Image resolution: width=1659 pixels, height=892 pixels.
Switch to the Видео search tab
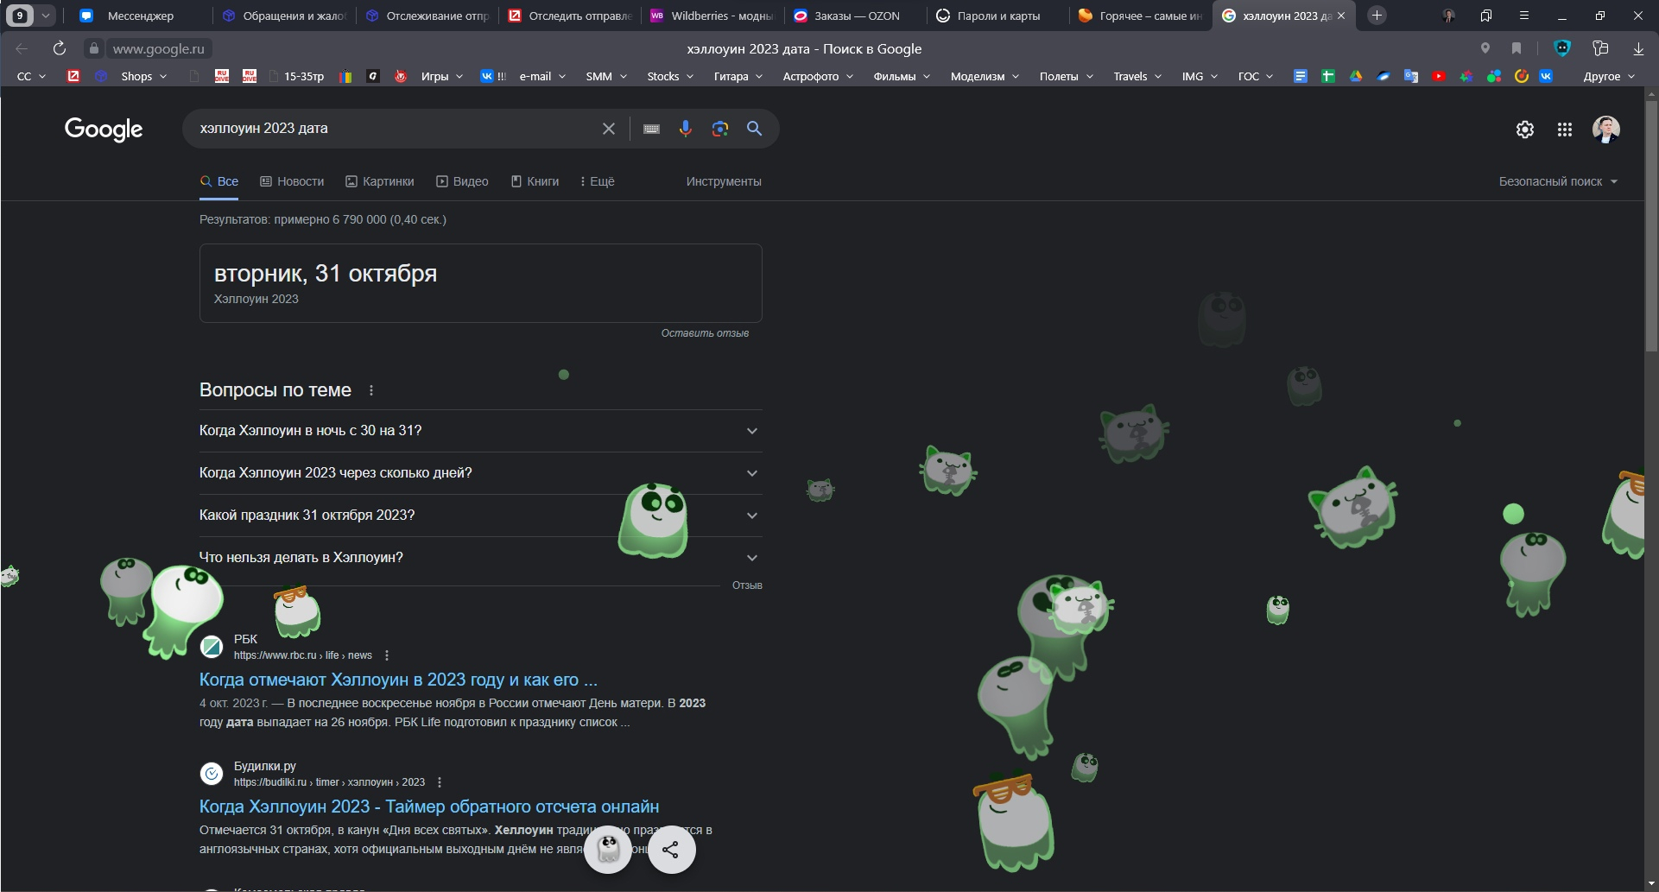point(462,181)
